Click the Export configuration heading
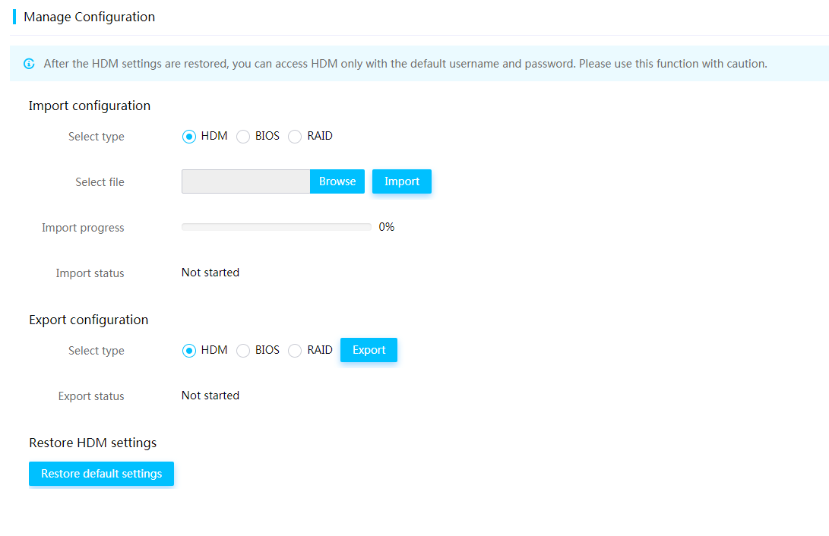 coord(88,320)
